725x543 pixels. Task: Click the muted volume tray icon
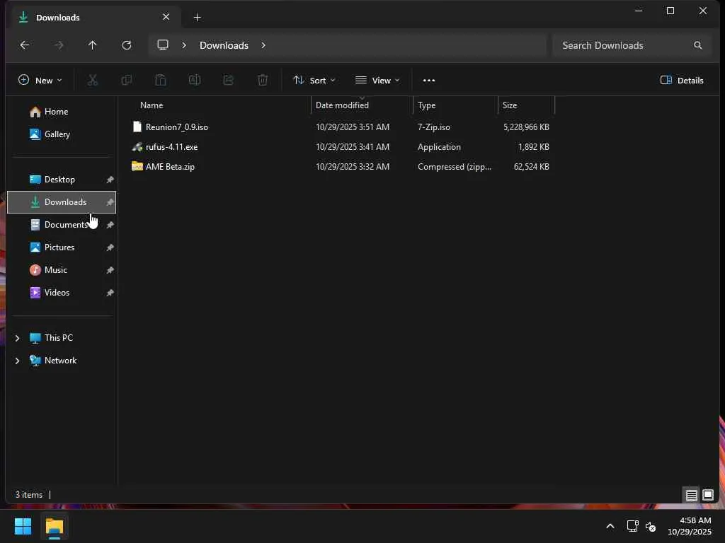651,526
